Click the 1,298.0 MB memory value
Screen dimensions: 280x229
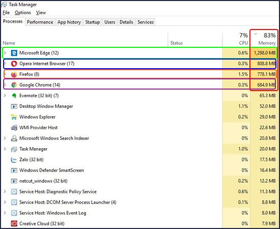(265, 53)
